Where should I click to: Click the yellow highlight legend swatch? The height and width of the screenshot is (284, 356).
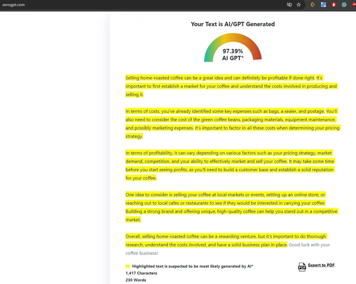coord(128,266)
